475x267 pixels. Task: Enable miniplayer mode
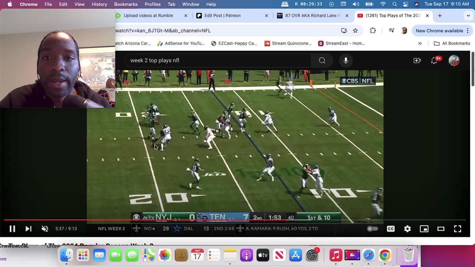pyautogui.click(x=424, y=229)
